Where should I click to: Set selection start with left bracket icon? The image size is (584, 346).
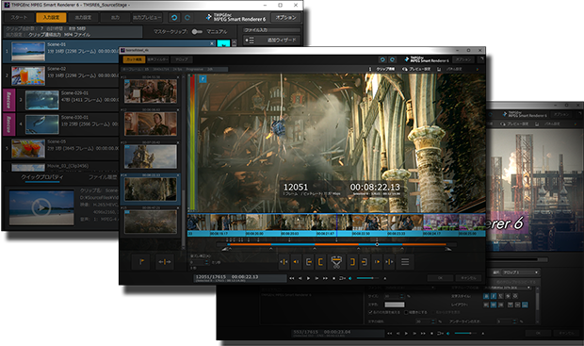(320, 262)
